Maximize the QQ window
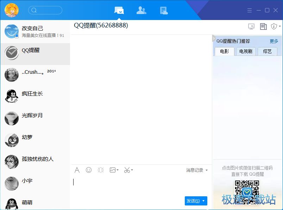The width and height of the screenshot is (283, 210). (267, 10)
